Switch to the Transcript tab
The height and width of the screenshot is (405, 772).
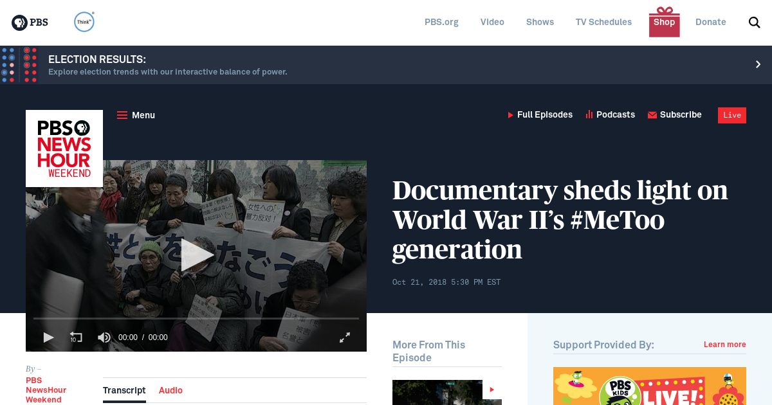coord(124,390)
